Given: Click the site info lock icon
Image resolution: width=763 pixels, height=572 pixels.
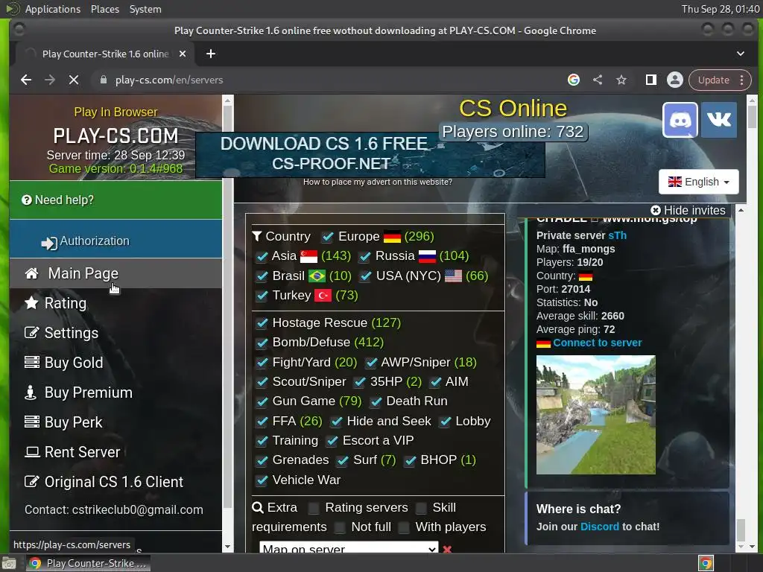Looking at the screenshot, I should 103,80.
